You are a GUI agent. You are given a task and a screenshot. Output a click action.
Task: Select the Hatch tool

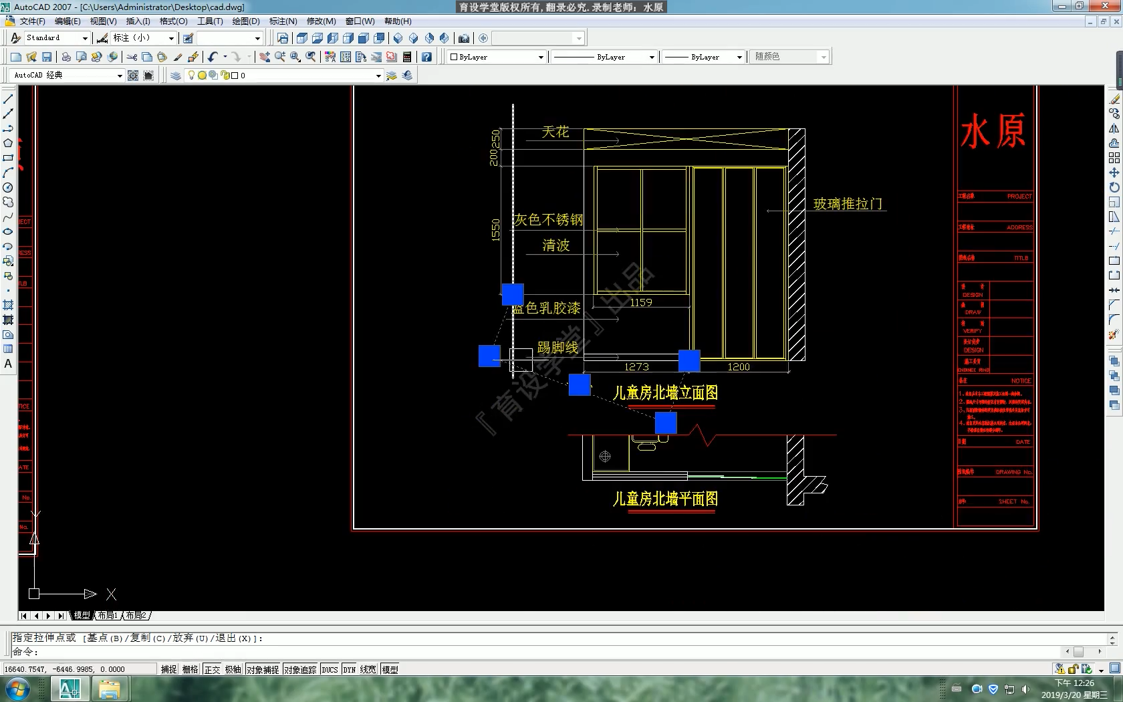coord(8,305)
